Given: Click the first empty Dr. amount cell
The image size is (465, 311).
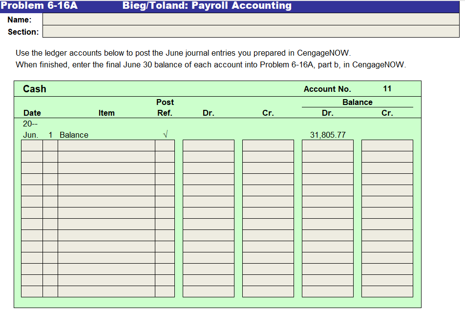Looking at the screenshot, I should [208, 144].
